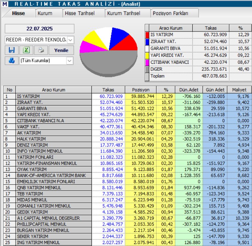Viewport: 252px width, 246px height.
Task: Click the M application logo icon
Action: point(5,4)
